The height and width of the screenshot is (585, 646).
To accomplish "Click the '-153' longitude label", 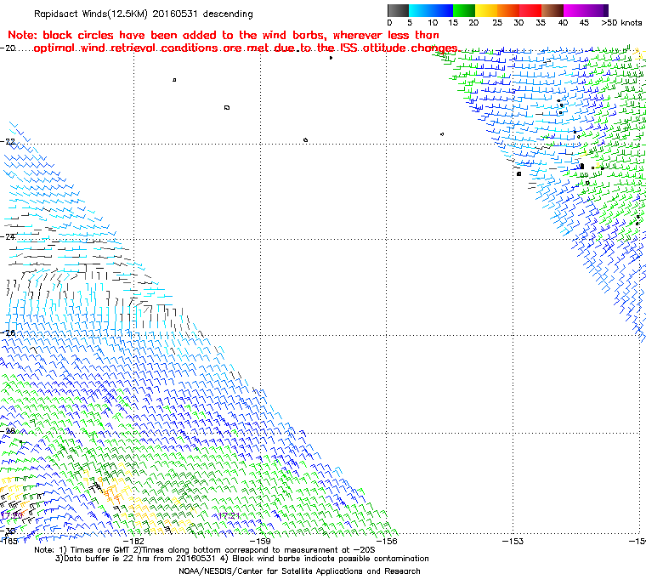I will click(513, 541).
